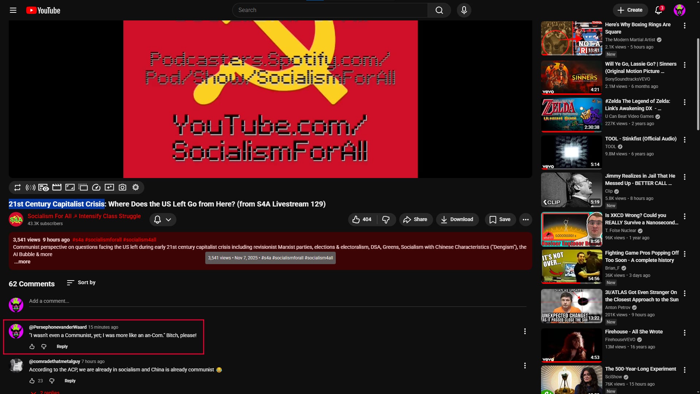
Task: Click the video filters sparkle icon
Action: (109, 188)
